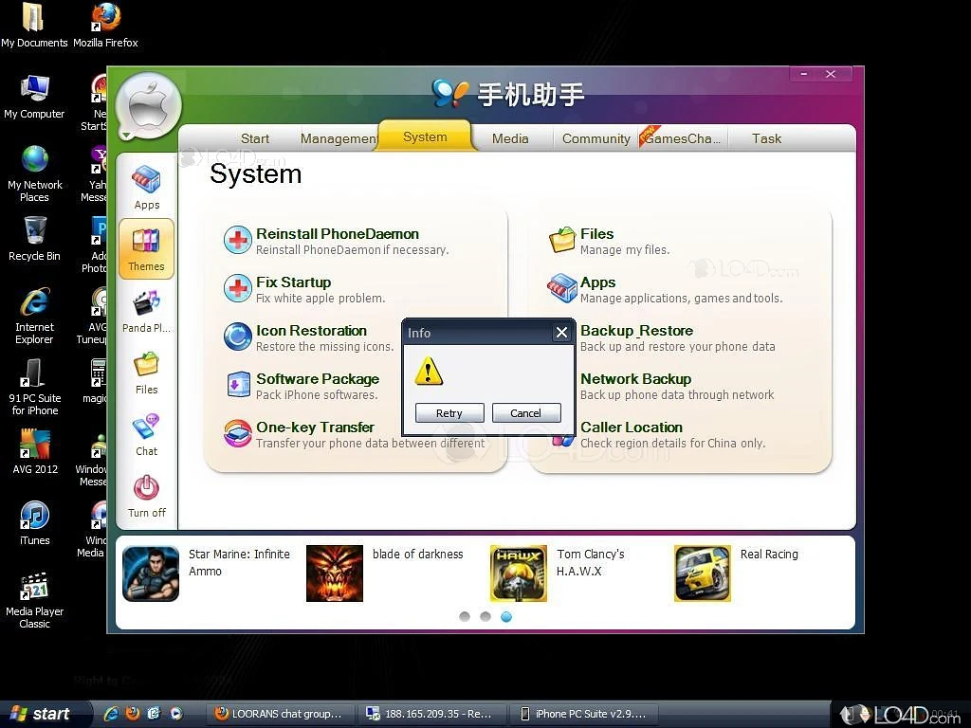
Task: Open the Recycle Bin desktop icon
Action: click(x=35, y=238)
